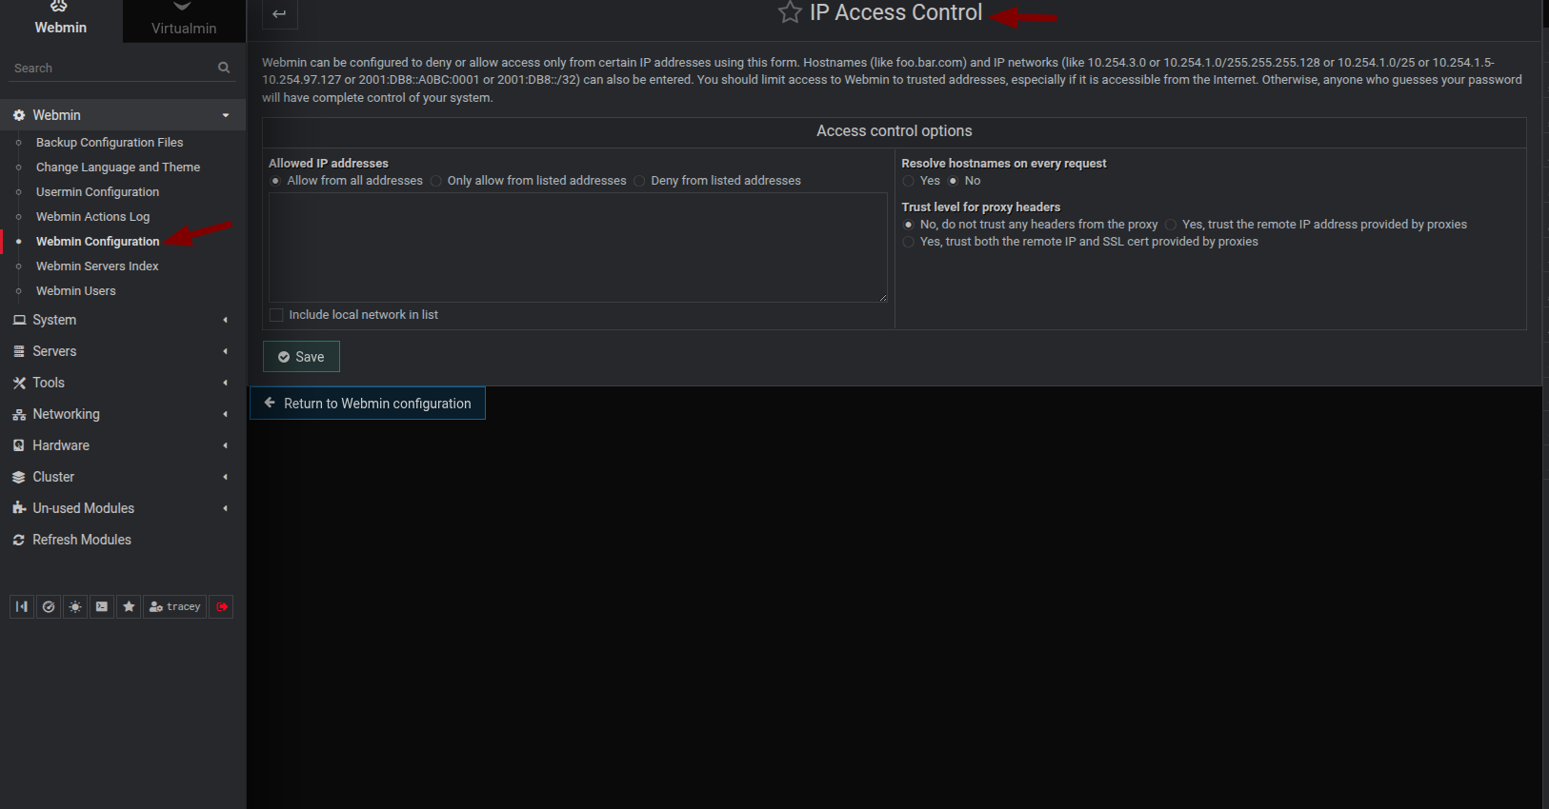The image size is (1549, 809).
Task: Check Include local network in list
Action: pos(276,315)
